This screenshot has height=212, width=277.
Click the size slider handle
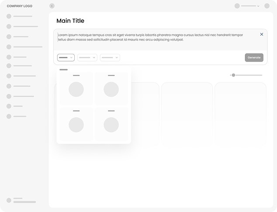pos(233,75)
